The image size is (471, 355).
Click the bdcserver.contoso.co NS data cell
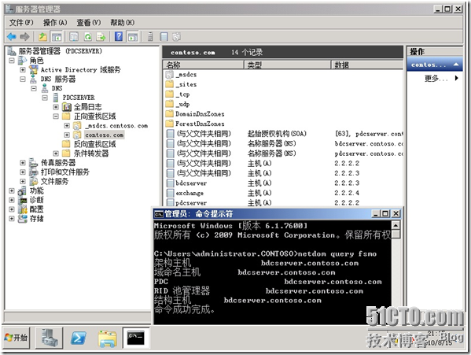click(x=369, y=143)
